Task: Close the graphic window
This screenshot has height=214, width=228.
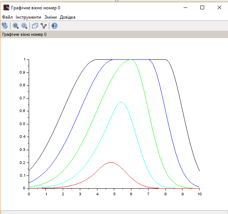Action: tap(219, 7)
